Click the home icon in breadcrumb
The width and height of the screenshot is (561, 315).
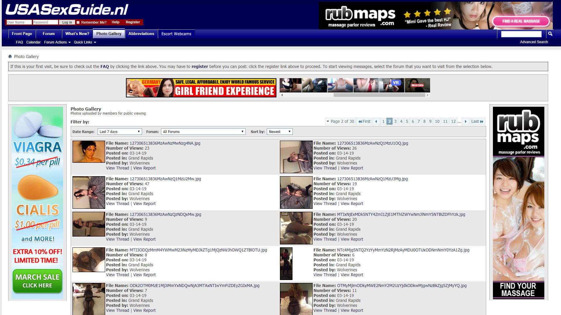coord(10,57)
